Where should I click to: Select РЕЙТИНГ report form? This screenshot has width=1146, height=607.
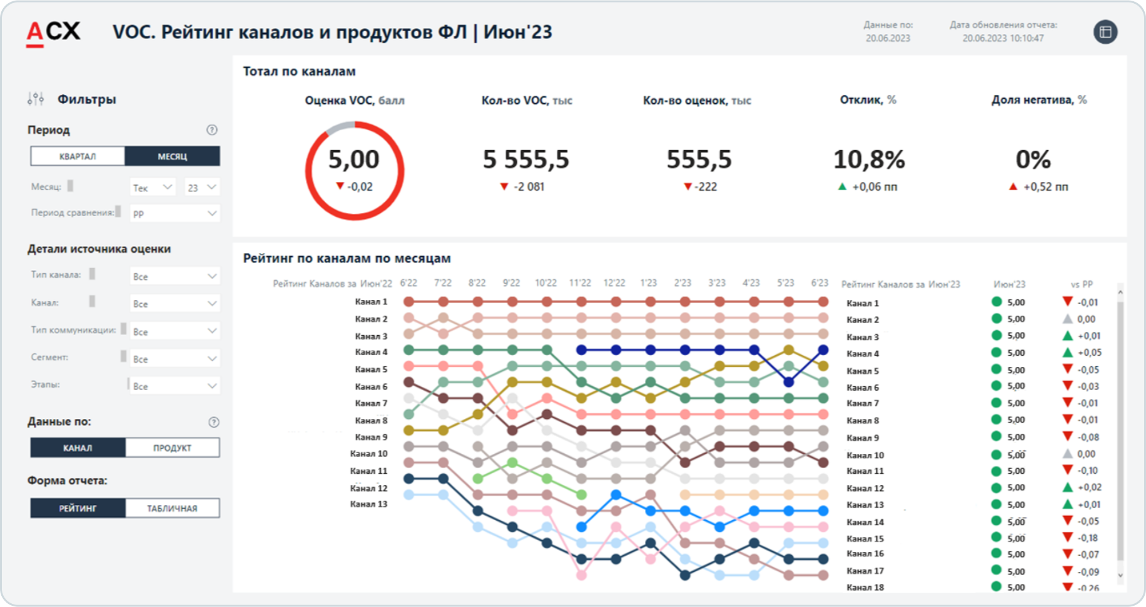click(78, 508)
